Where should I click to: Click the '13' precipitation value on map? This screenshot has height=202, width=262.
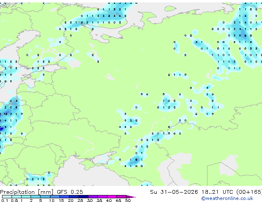click(5, 114)
